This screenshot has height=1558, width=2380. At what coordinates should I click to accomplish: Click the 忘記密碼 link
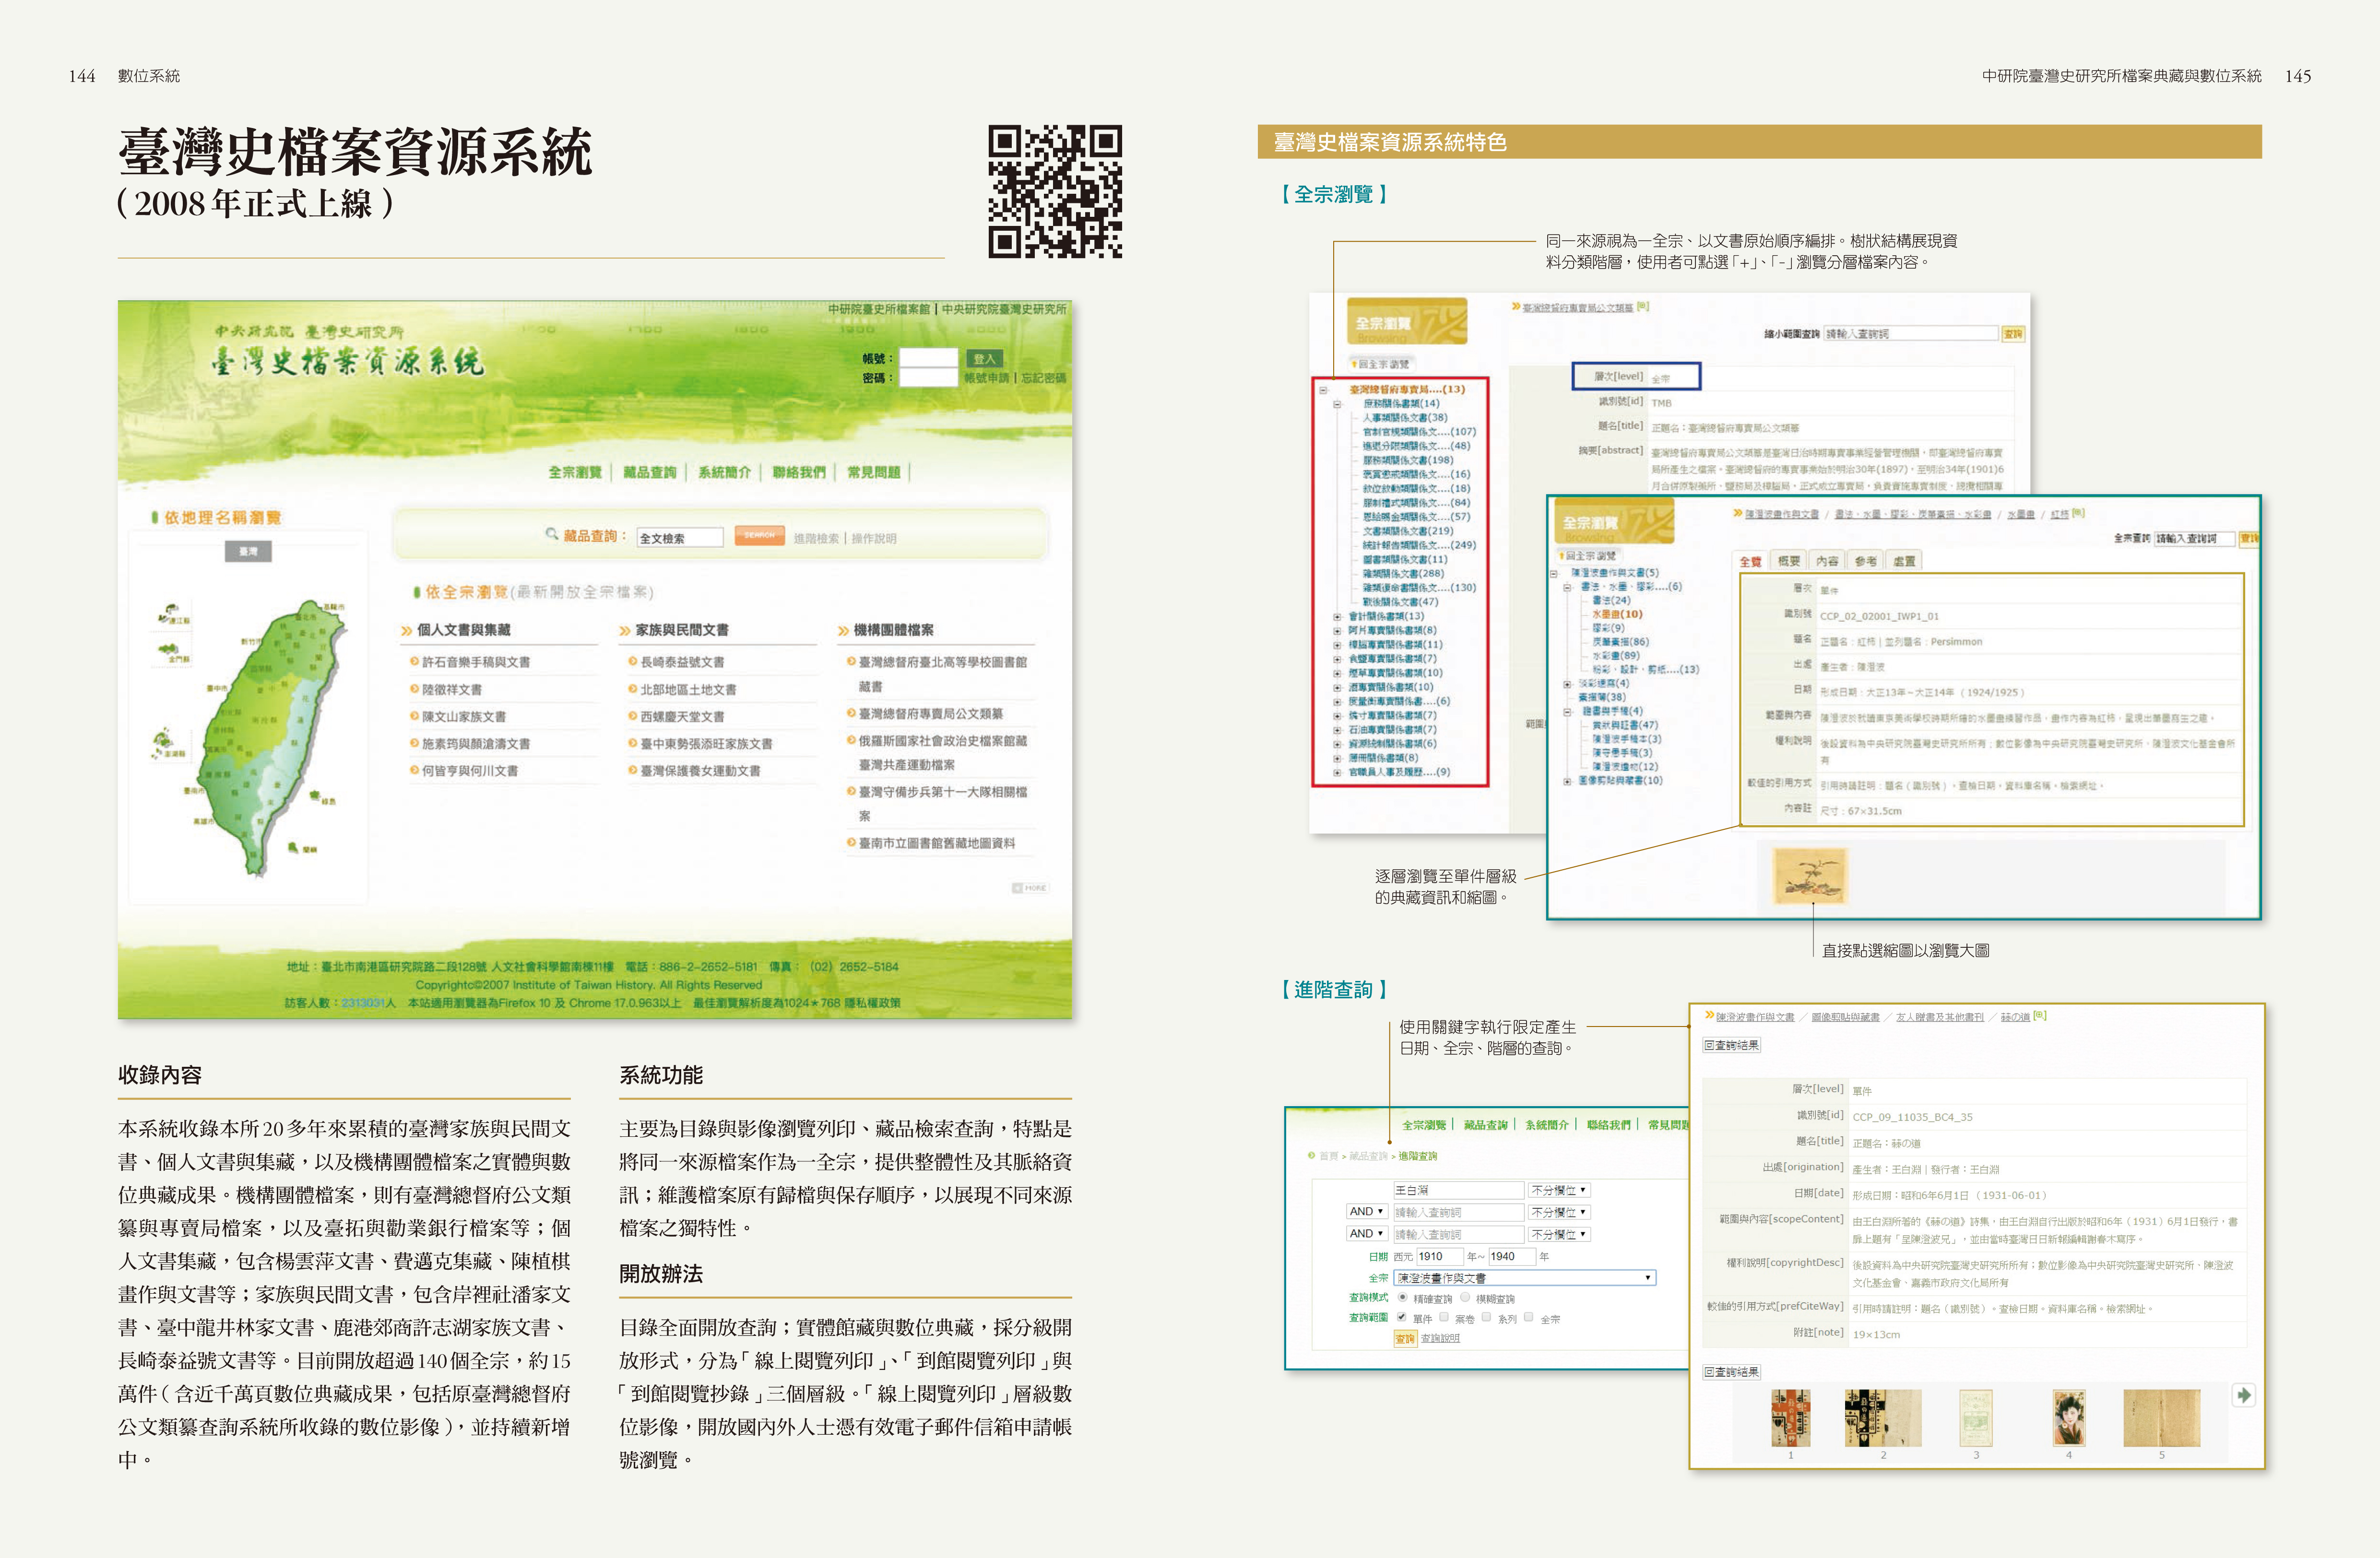tap(1044, 378)
